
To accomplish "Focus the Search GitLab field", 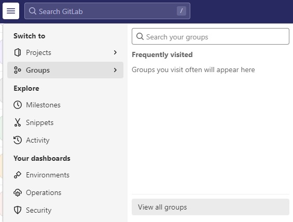I will [107, 11].
